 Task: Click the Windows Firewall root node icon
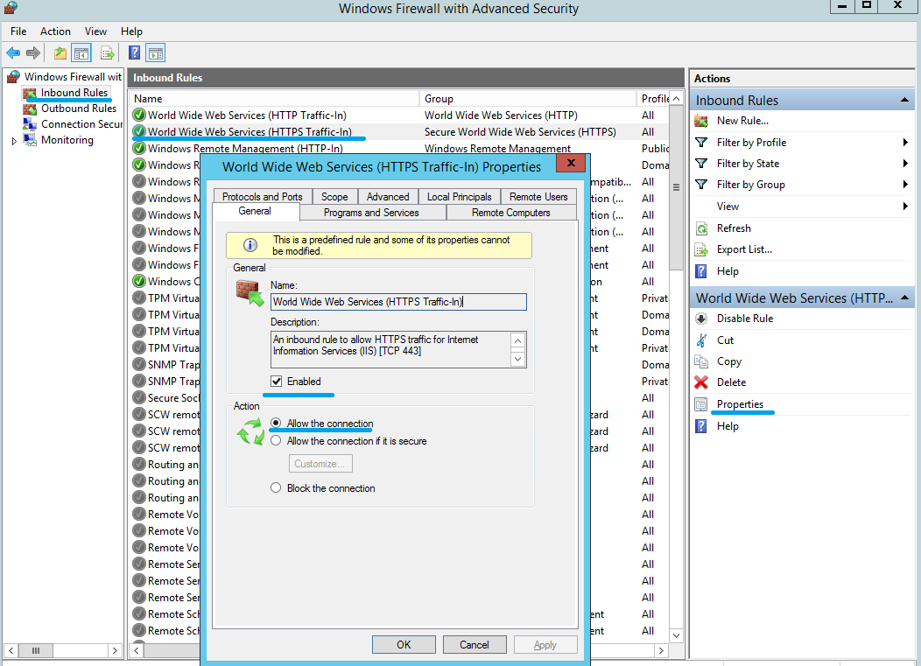(x=13, y=77)
